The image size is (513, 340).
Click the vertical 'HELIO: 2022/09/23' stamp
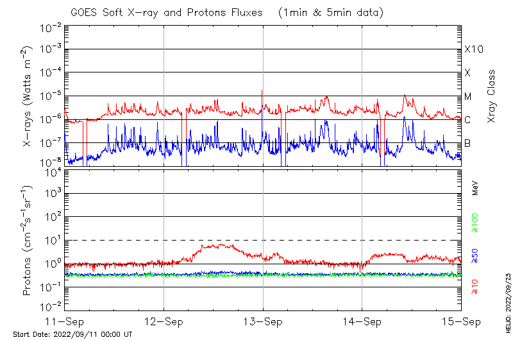(x=508, y=300)
